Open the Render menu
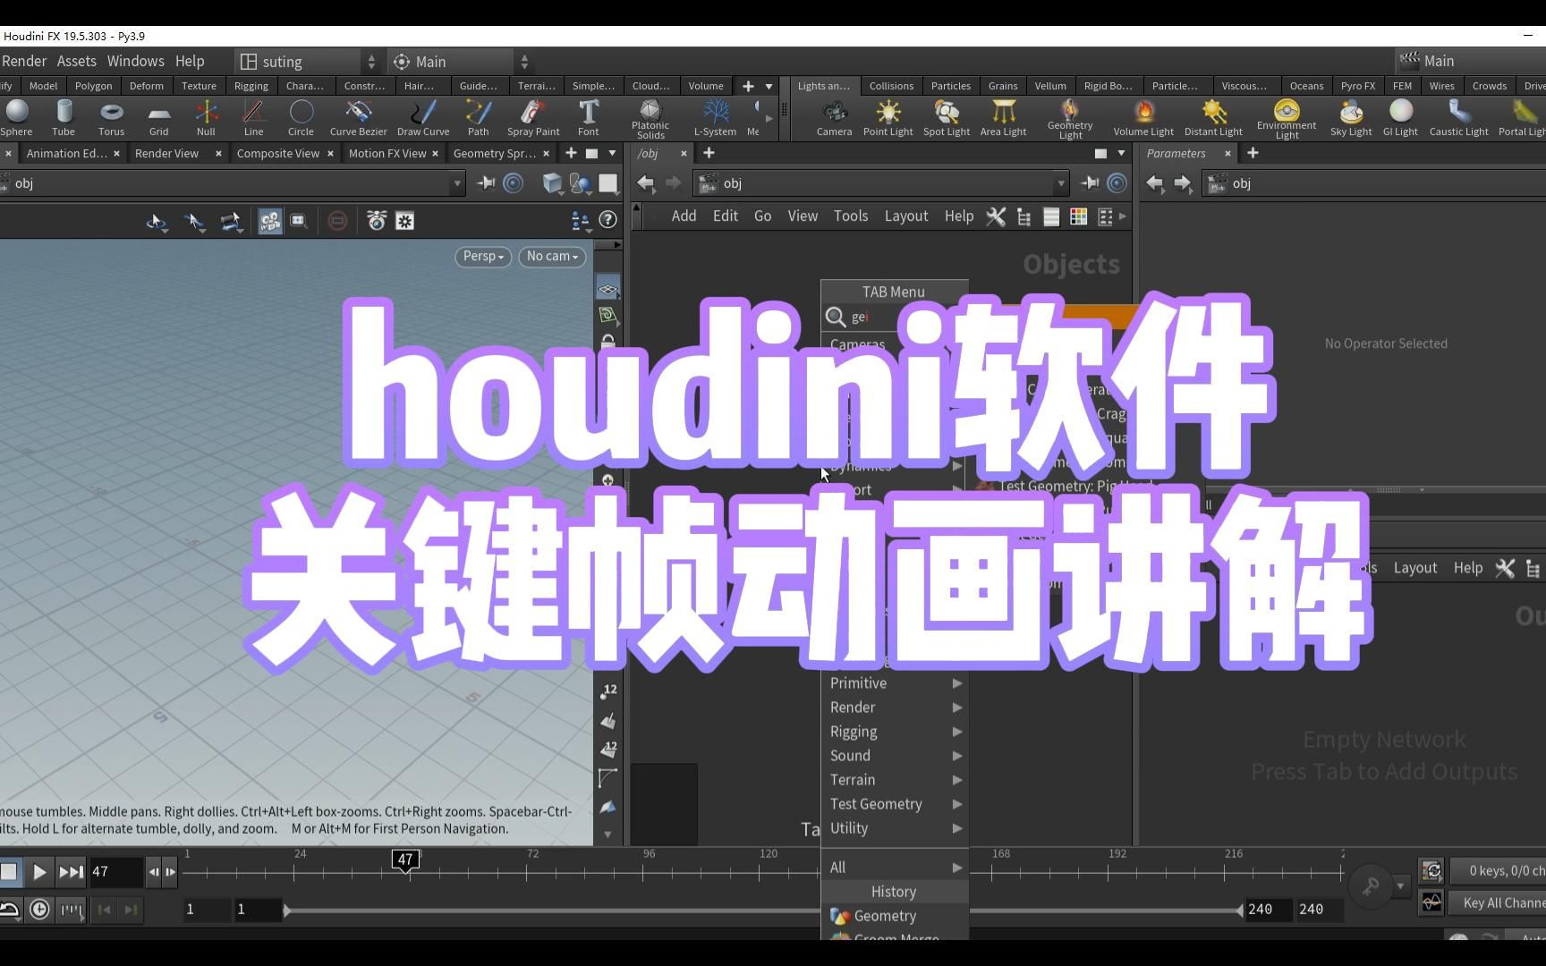 point(24,61)
